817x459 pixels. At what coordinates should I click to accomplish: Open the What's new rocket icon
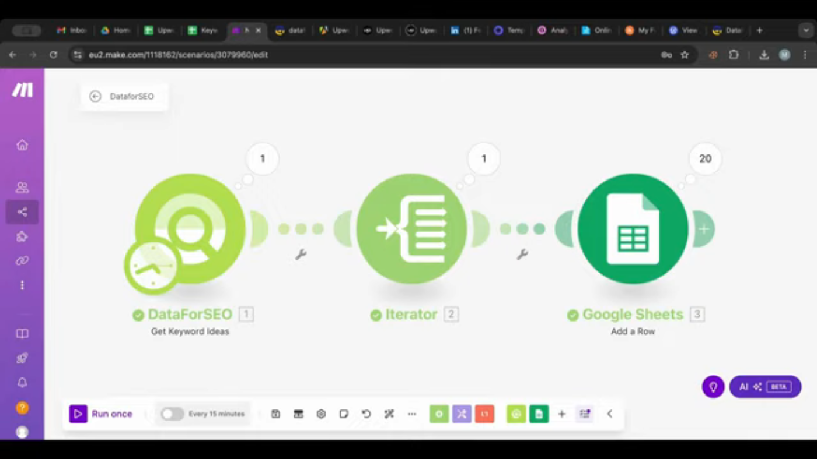click(x=22, y=358)
